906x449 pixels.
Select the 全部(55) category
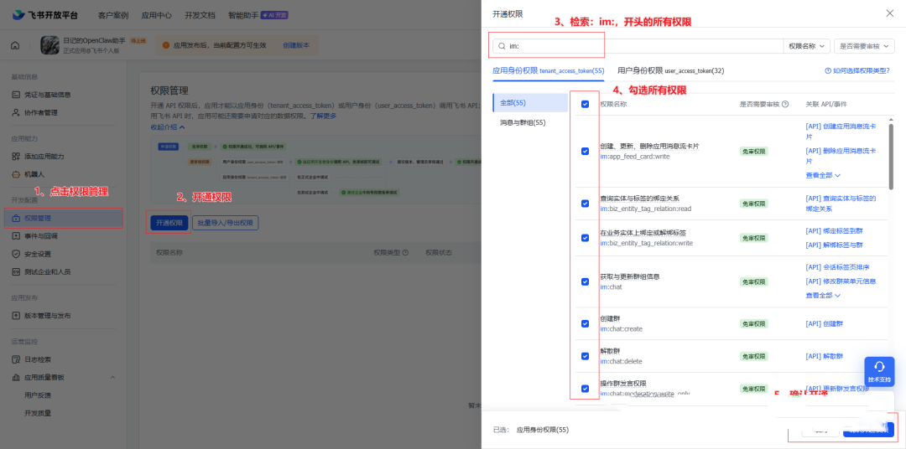(x=530, y=103)
